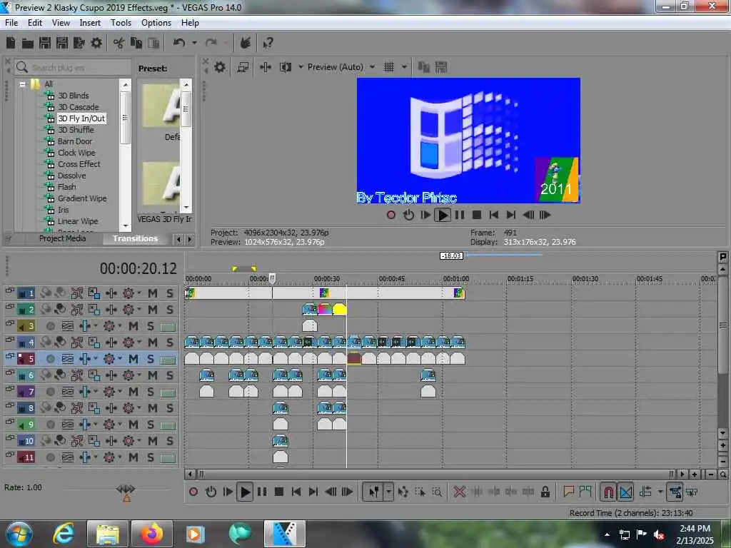This screenshot has height=548, width=731.
Task: Select the Cross Effect transition
Action: (x=79, y=164)
